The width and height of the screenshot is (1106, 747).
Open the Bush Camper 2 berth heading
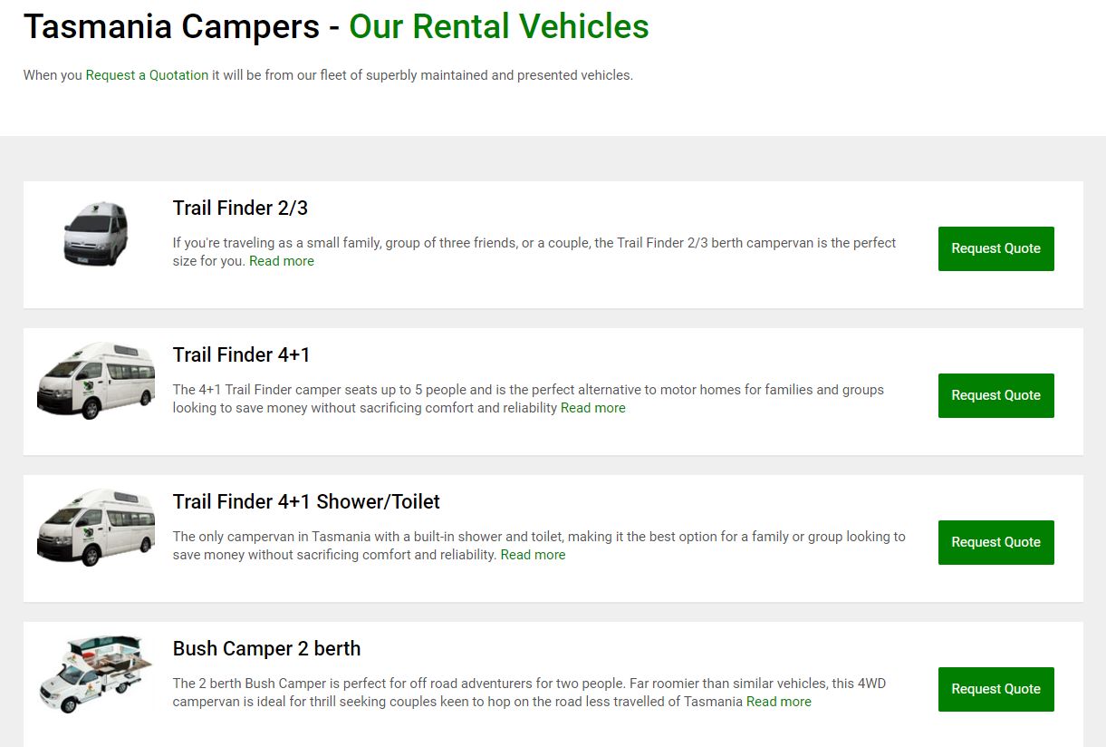pyautogui.click(x=266, y=648)
